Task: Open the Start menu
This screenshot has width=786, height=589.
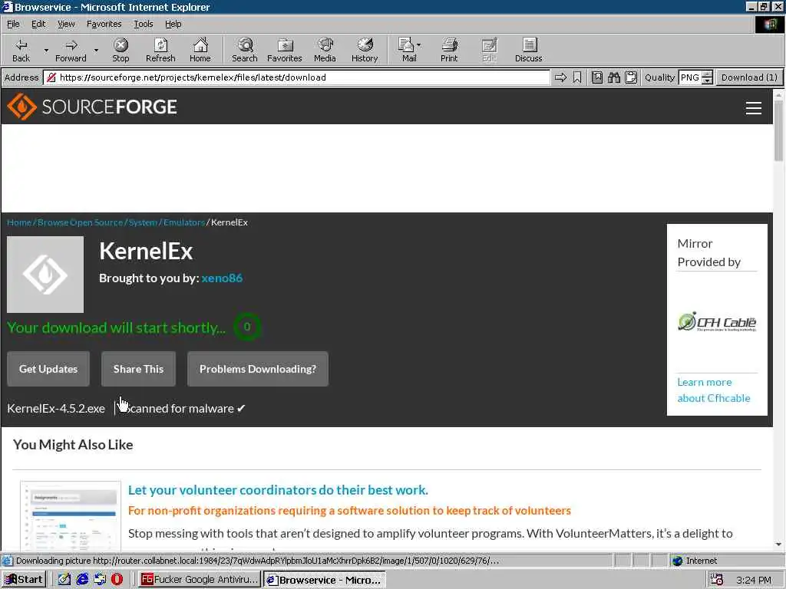Action: pyautogui.click(x=24, y=580)
